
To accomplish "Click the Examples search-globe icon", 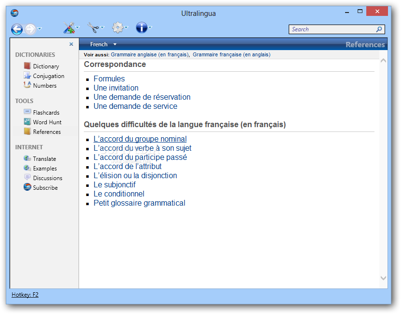I will 27,168.
